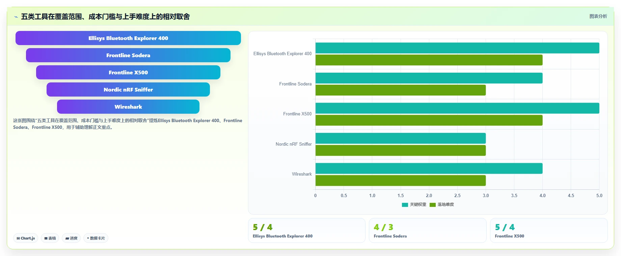Open the Frontline X500 stat card

[x=549, y=230]
